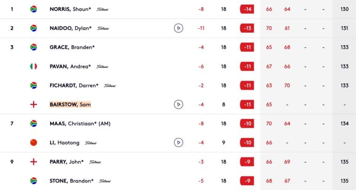Screen dimensions: 356x190
Task: Click Christiaan Maas's total of 134
Action: point(344,124)
